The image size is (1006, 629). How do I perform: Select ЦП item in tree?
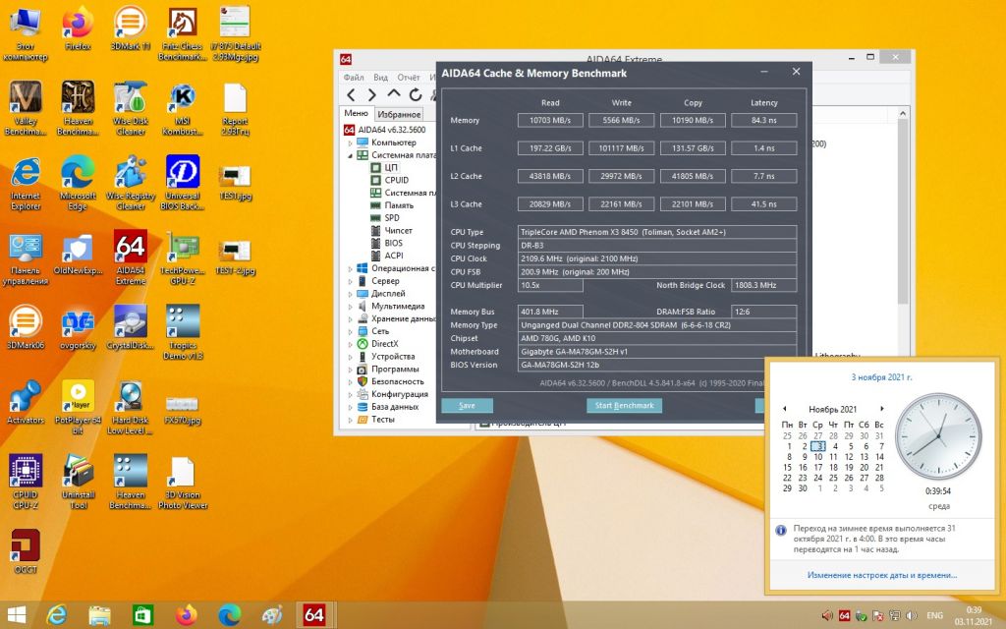pos(391,167)
